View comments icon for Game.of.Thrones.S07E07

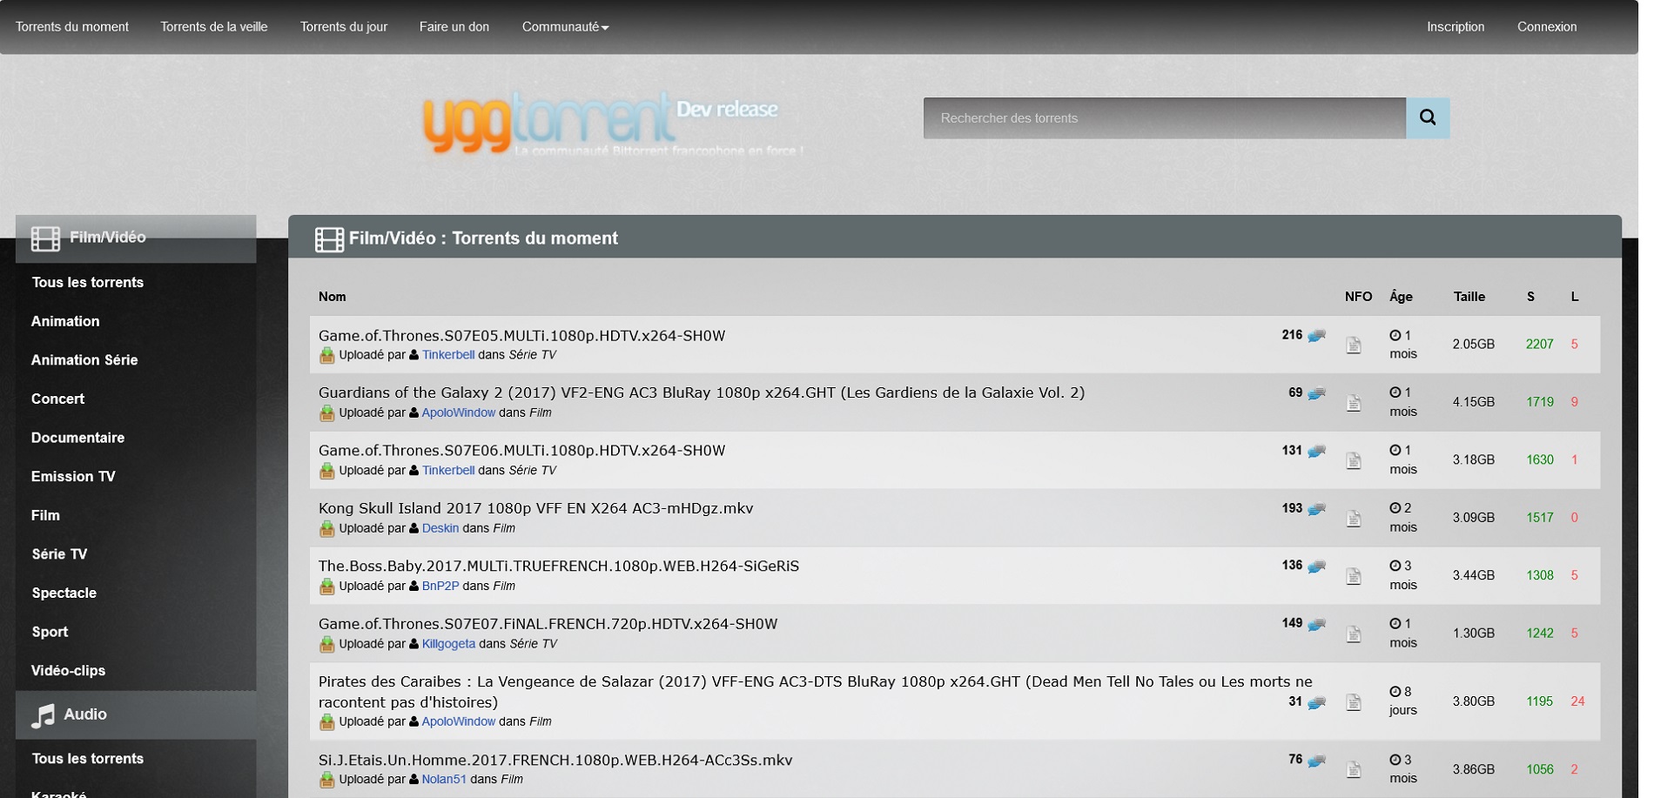tap(1316, 624)
